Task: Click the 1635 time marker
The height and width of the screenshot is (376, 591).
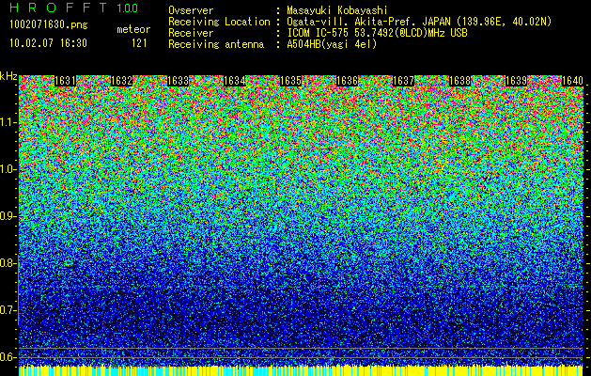Action: point(290,81)
